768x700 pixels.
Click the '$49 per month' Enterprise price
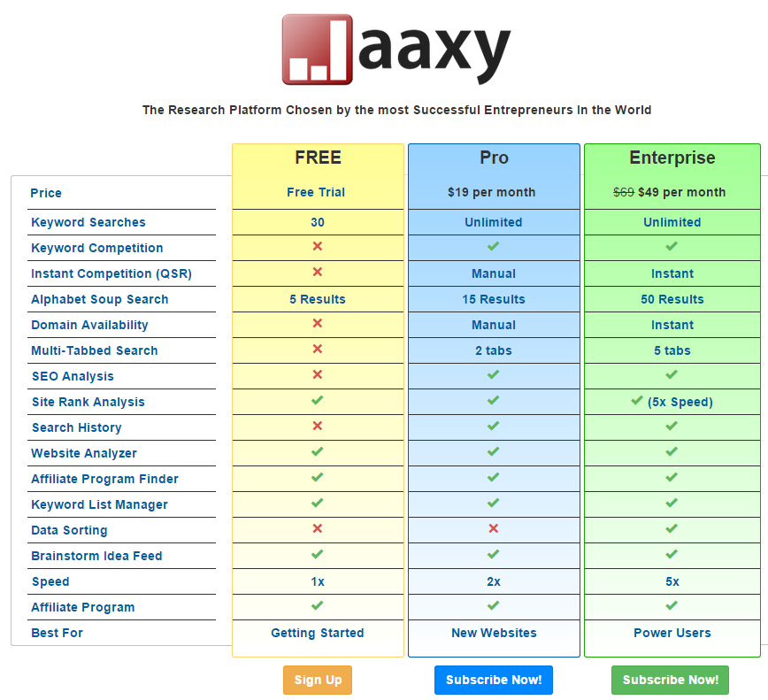(x=681, y=192)
